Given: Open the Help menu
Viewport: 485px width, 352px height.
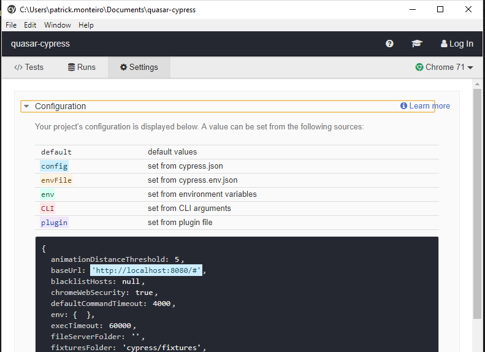Looking at the screenshot, I should [86, 25].
